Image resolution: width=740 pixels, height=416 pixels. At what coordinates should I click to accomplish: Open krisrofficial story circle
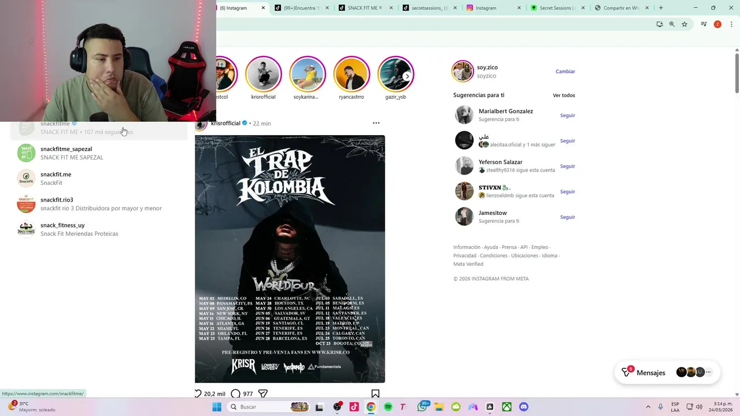click(263, 74)
